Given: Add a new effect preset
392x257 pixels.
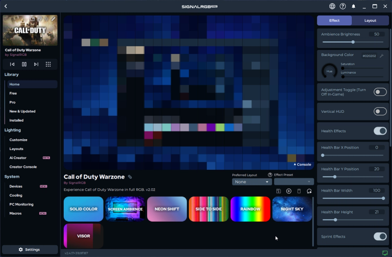Looking at the screenshot, I should (289, 191).
